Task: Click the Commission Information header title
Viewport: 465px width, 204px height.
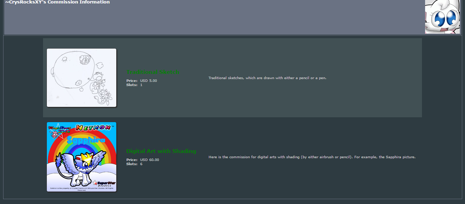Action: tap(58, 2)
